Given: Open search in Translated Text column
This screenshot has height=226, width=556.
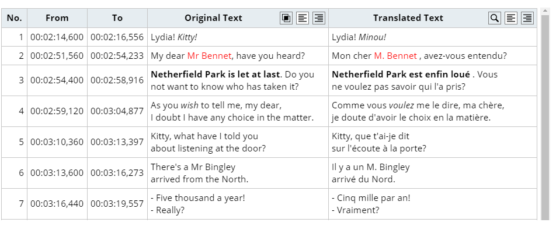Looking at the screenshot, I should pos(494,17).
